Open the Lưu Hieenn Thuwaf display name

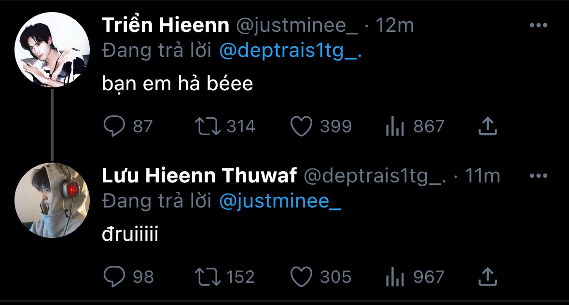199,177
